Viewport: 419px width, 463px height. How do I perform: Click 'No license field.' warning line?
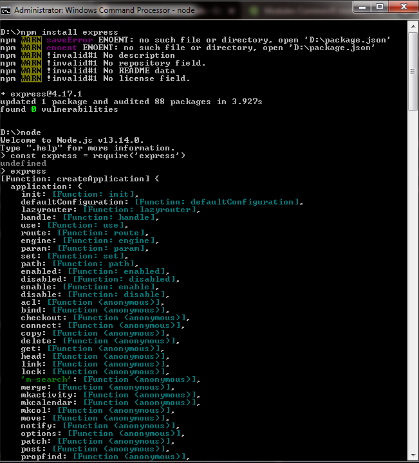[95, 78]
